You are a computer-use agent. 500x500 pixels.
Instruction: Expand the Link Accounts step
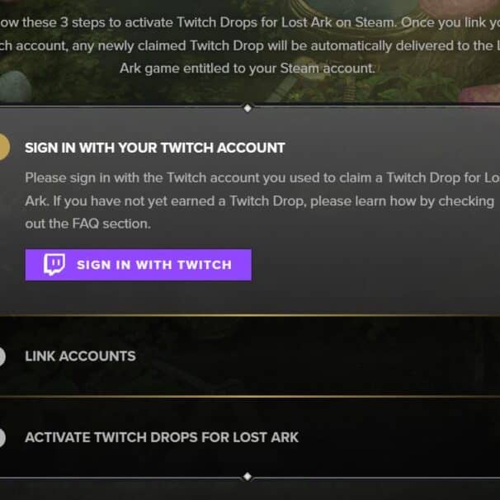click(80, 356)
